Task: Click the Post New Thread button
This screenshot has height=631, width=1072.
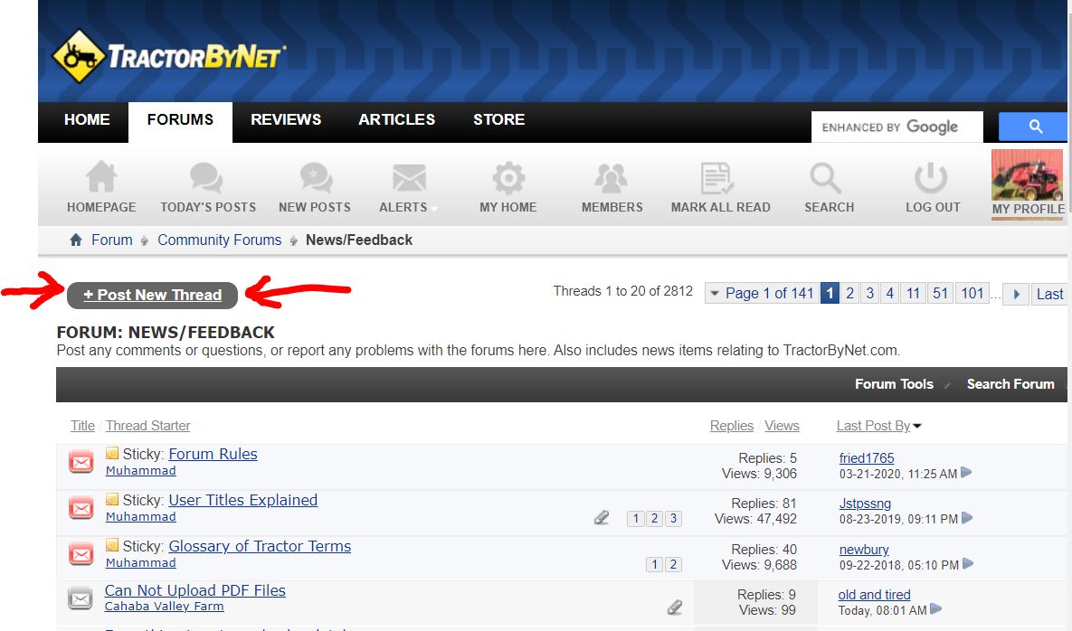Action: [x=152, y=295]
